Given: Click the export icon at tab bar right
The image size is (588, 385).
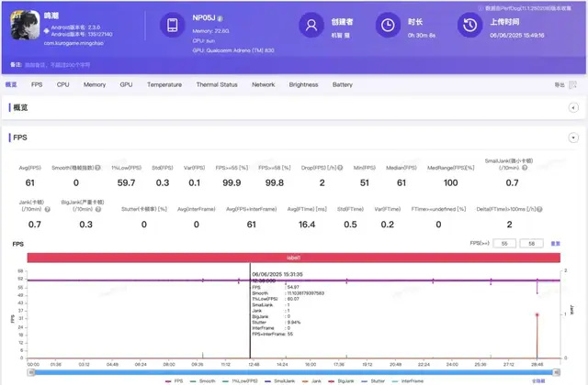Looking at the screenshot, I should tap(572, 85).
